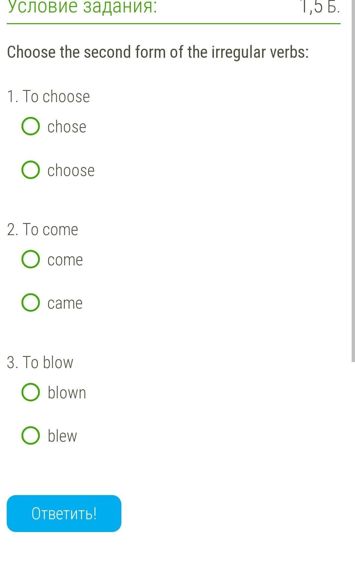Click the "chose" answer label text
Screen dimensions: 355x572
coord(67,127)
